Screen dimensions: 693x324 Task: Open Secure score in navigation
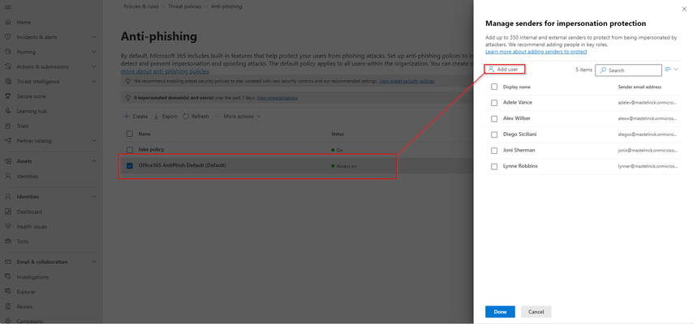pyautogui.click(x=31, y=96)
